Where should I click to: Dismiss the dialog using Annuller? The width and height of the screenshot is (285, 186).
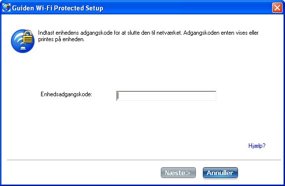(220, 173)
